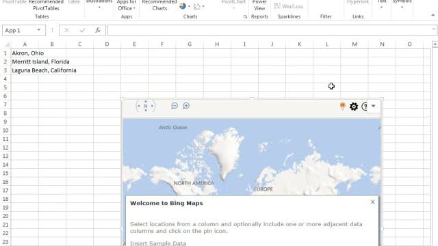Image resolution: width=438 pixels, height=246 pixels.
Task: Click NORTH AMERICA label on the map
Action: point(194,183)
